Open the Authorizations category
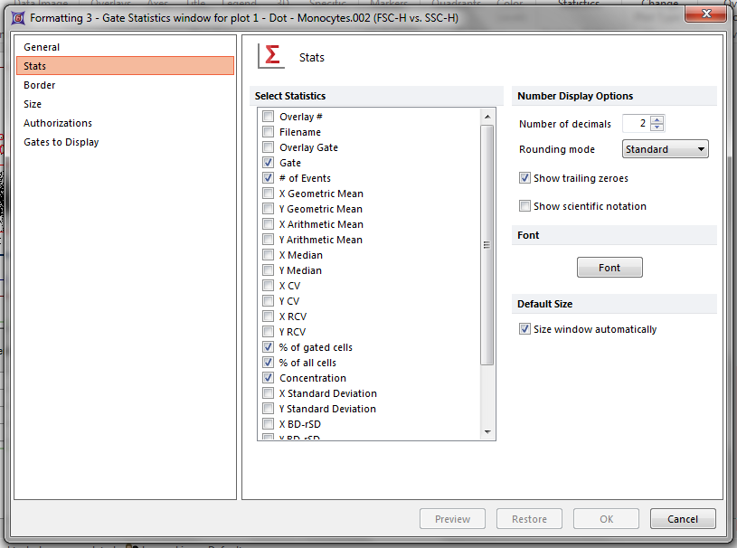Image resolution: width=737 pixels, height=548 pixels. pos(58,123)
